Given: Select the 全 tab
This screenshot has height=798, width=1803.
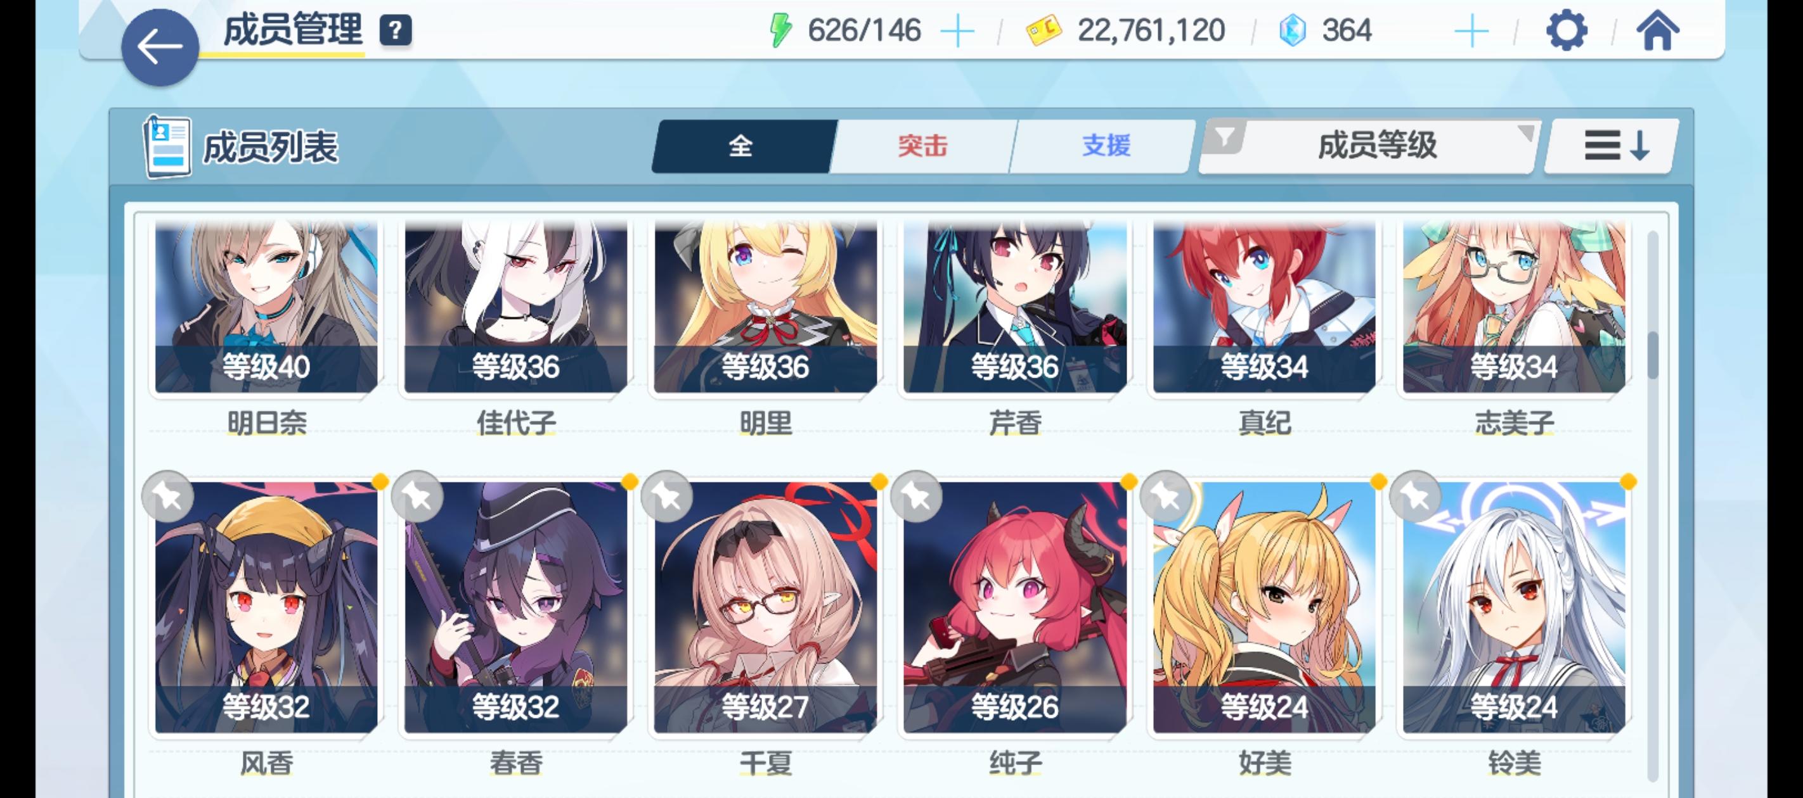Looking at the screenshot, I should 741,146.
